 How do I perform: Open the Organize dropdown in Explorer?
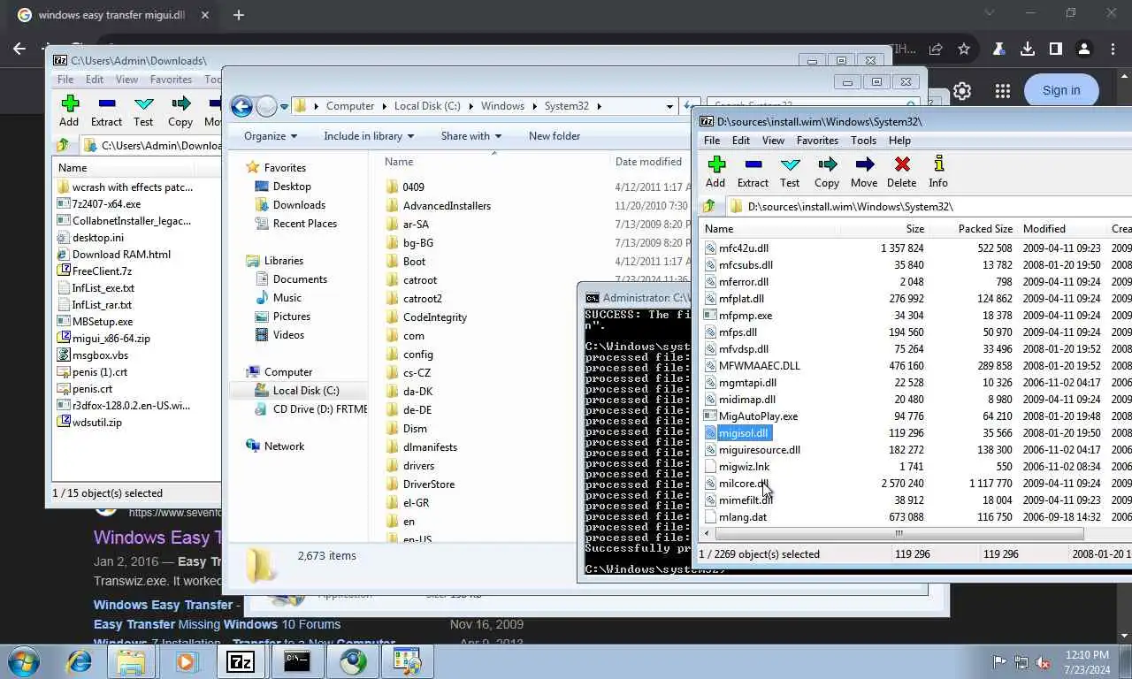pos(271,136)
